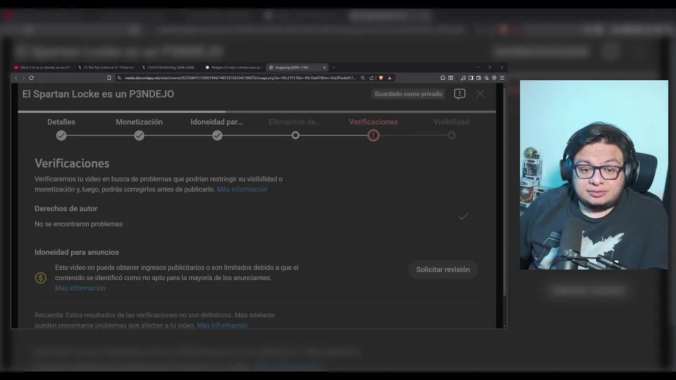Open a new browser tab with plus button
The image size is (676, 380).
(x=334, y=68)
